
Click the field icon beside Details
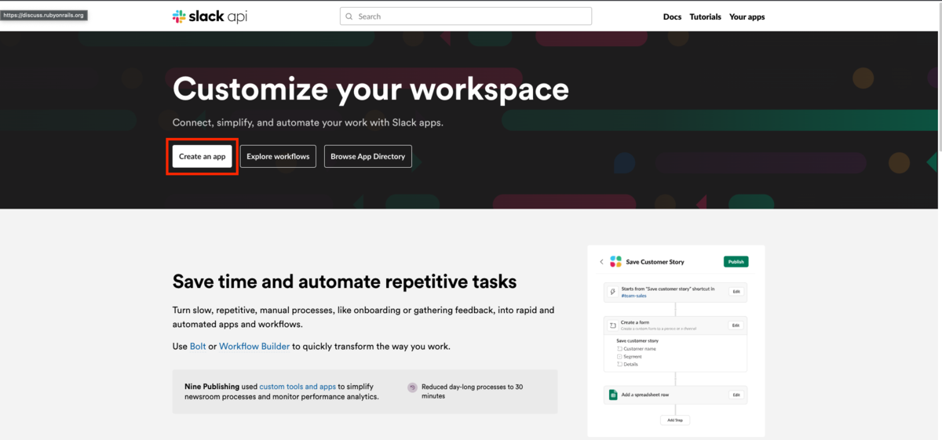619,365
